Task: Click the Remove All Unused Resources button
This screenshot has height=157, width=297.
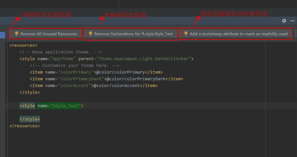Action: coord(46,34)
